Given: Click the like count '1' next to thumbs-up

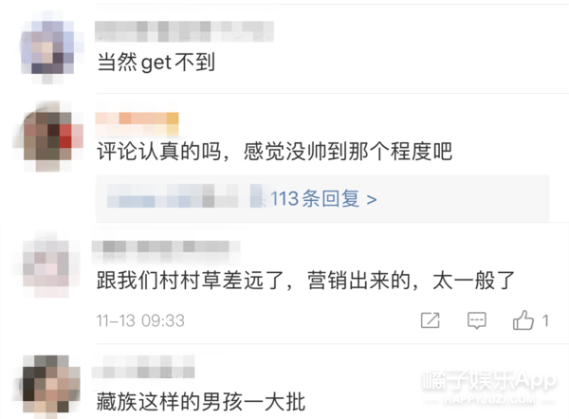Looking at the screenshot, I should pos(545,320).
